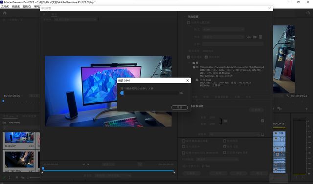Set in point icon in export preview
The image size is (313, 184).
(84, 164)
